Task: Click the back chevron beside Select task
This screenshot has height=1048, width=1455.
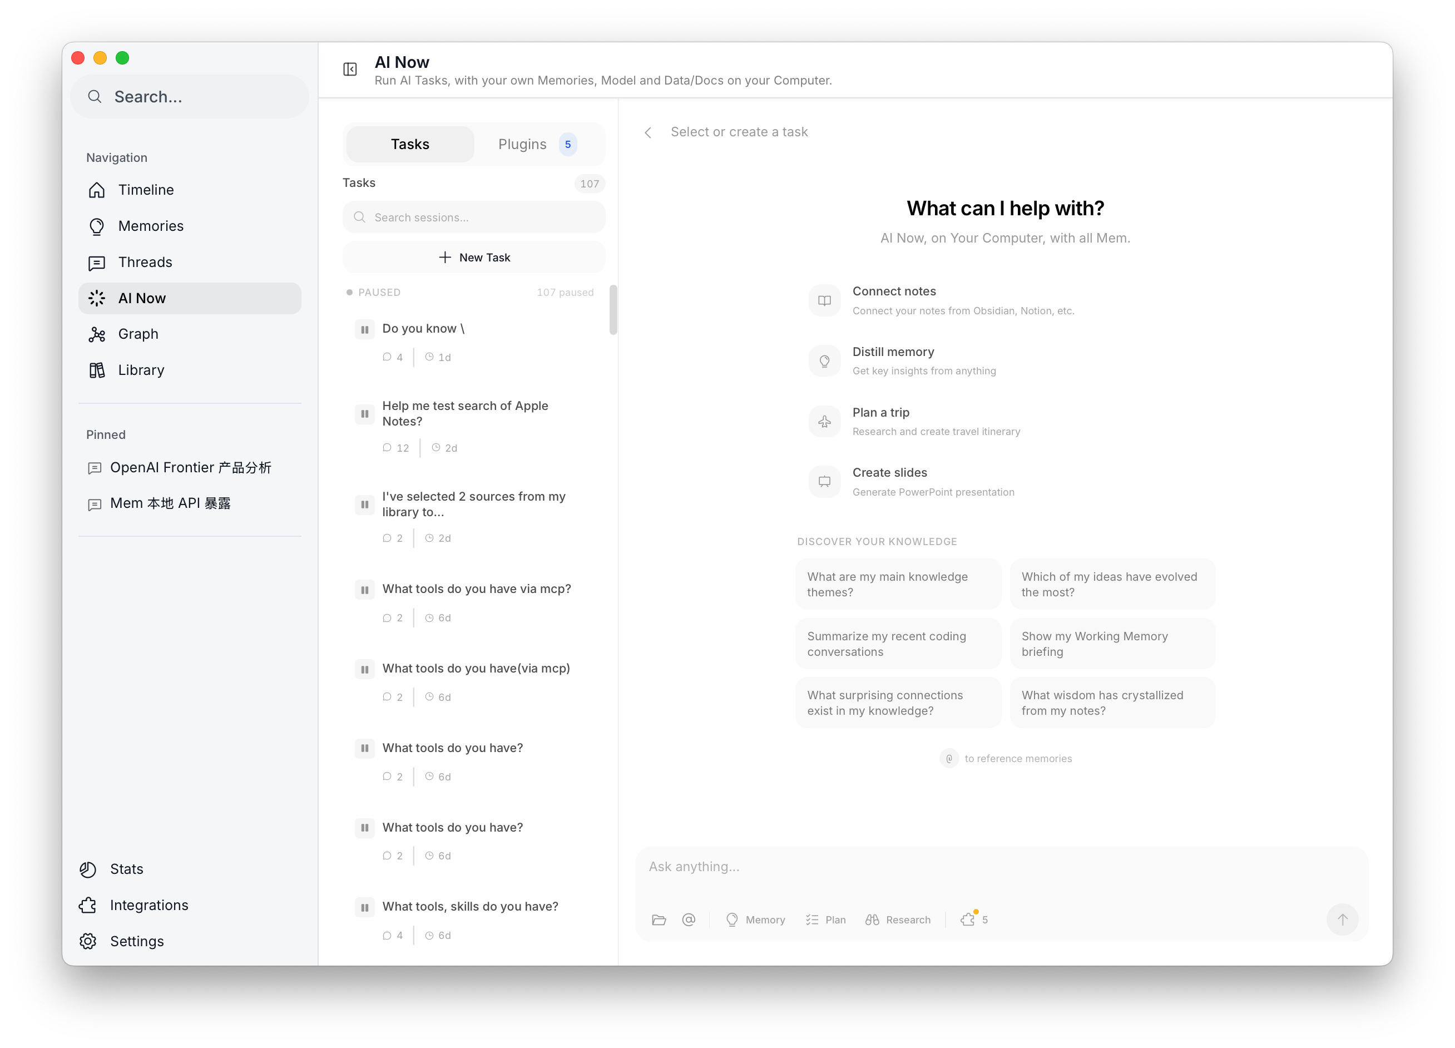Action: point(648,132)
